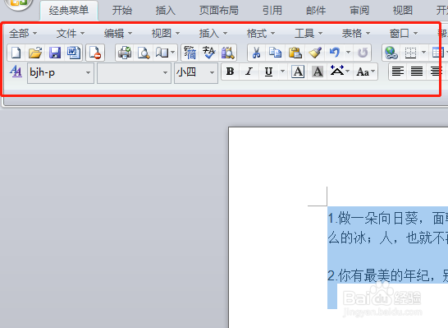
Task: Toggle justified text alignment
Action: 417,72
